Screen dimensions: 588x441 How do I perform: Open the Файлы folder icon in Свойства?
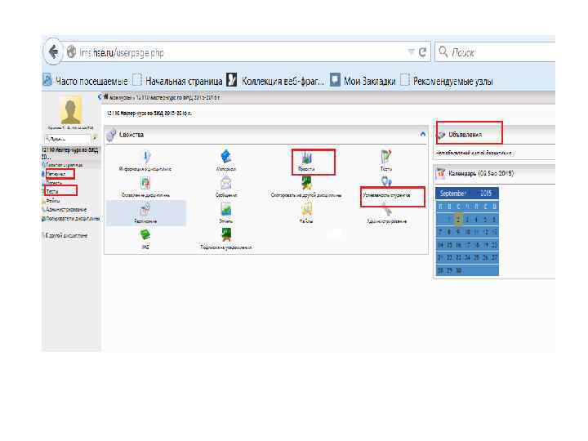tap(307, 209)
